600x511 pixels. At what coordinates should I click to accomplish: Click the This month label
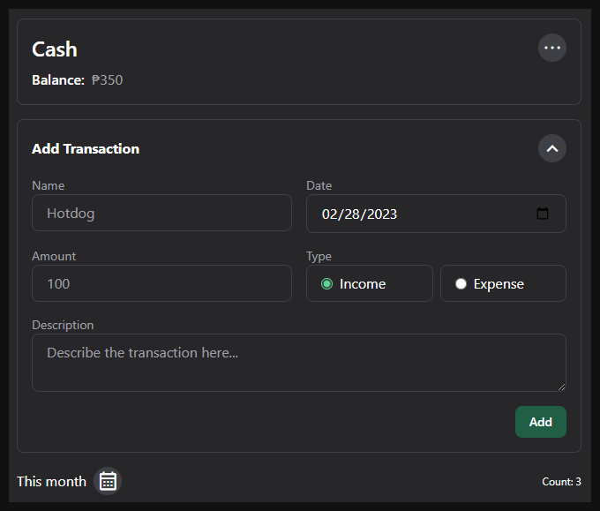[52, 482]
